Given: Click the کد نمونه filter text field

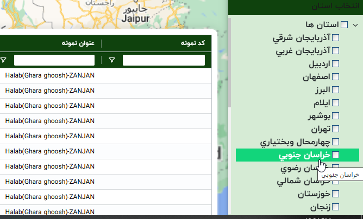Looking at the screenshot, I should tap(164, 60).
